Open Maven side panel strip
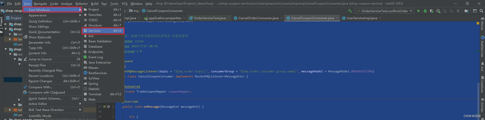This screenshot has height=120, width=485. [x=482, y=24]
